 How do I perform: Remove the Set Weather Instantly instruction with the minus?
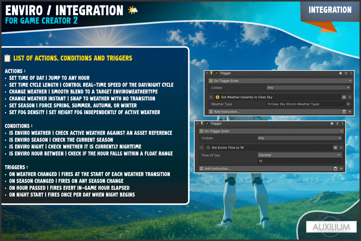pos(350,97)
